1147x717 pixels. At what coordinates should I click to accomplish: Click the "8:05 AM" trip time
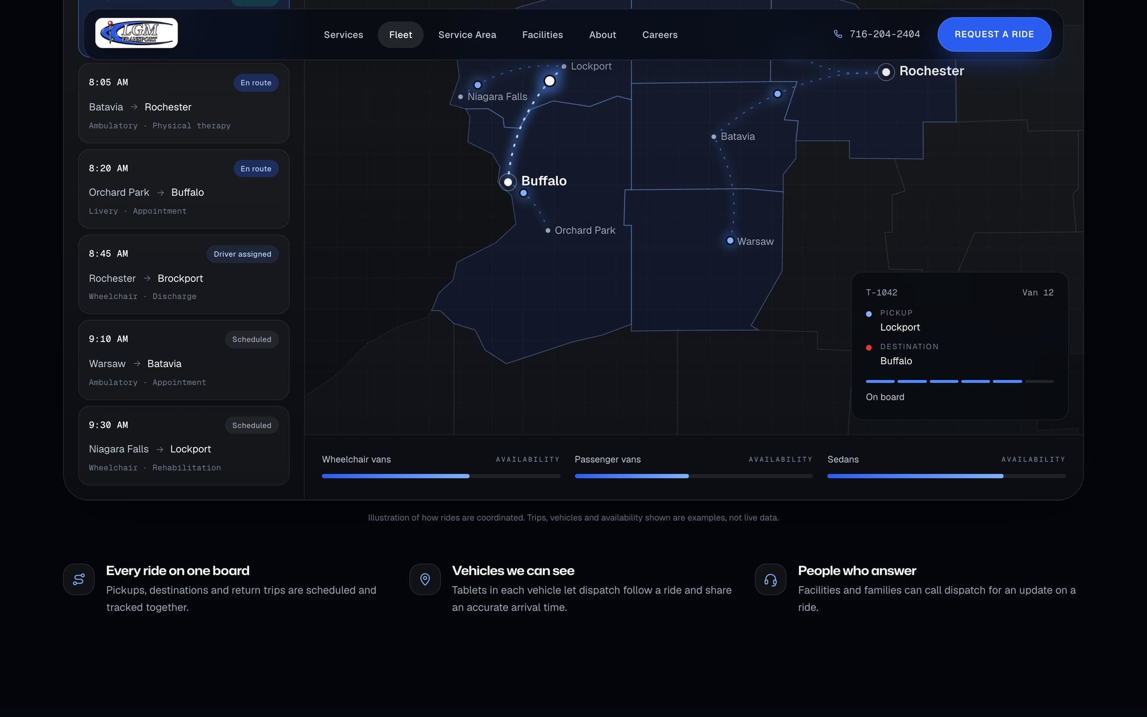click(x=108, y=82)
